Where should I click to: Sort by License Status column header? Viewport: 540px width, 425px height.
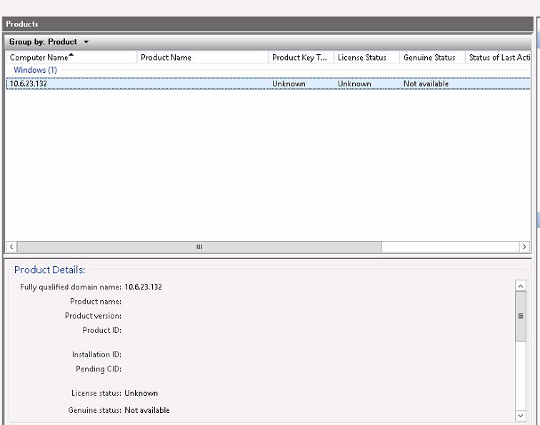(x=366, y=58)
